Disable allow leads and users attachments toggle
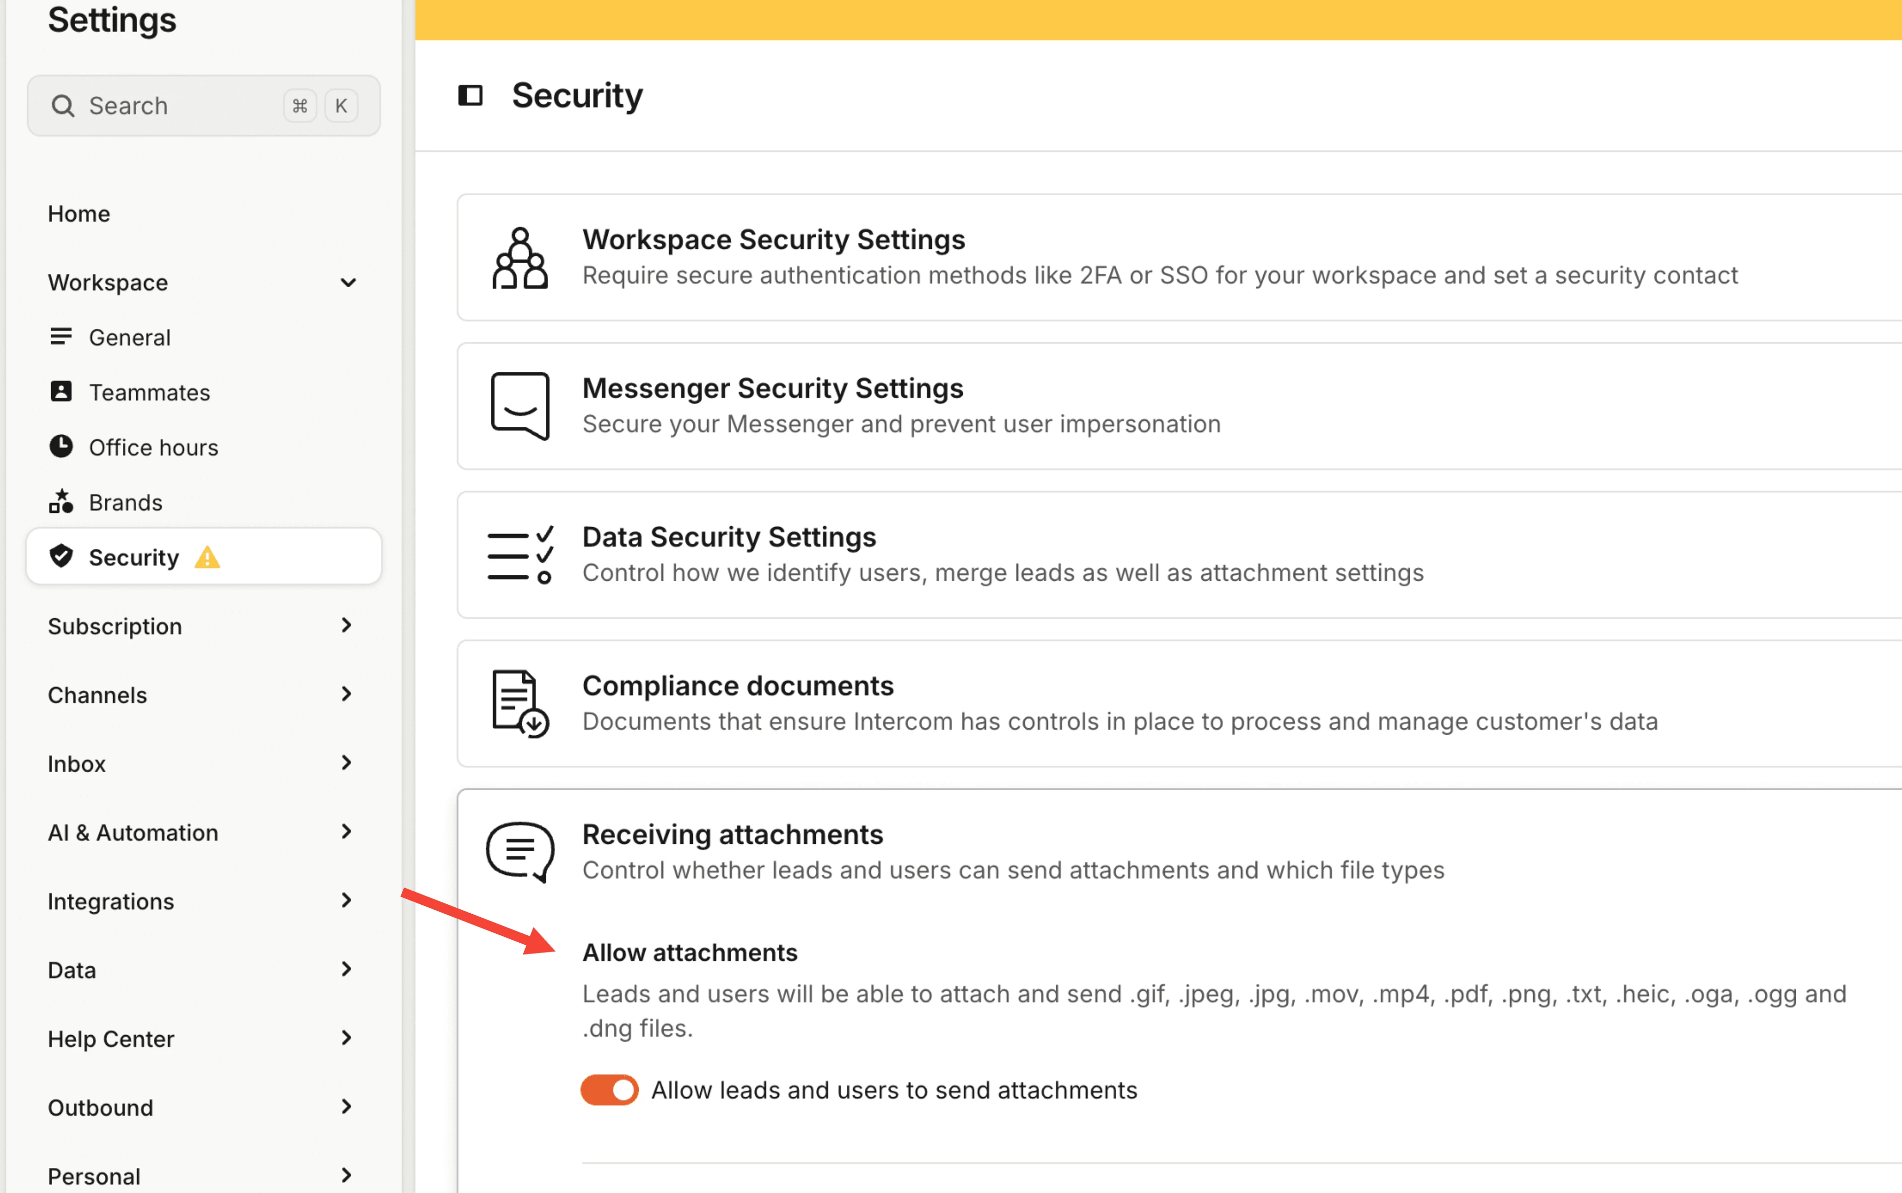Image resolution: width=1902 pixels, height=1193 pixels. coord(609,1090)
